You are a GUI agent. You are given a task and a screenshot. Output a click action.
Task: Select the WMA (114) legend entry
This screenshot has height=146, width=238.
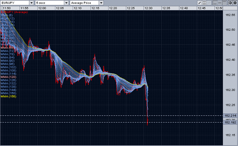pyautogui.click(x=8, y=74)
